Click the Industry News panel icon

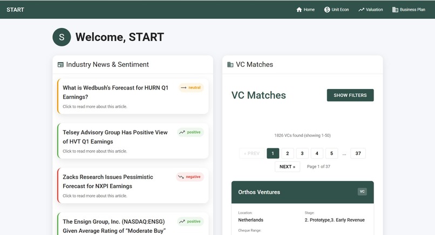click(60, 65)
